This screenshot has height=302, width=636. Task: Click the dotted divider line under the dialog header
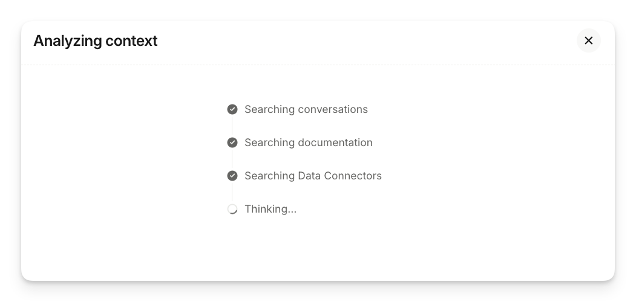point(318,65)
